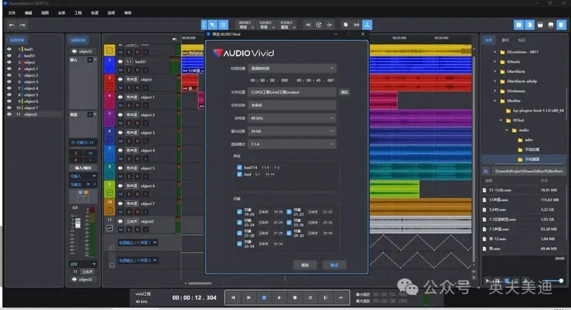The image size is (571, 310).
Task: Toggle the circular loop toolbar icon
Action: coord(319,25)
